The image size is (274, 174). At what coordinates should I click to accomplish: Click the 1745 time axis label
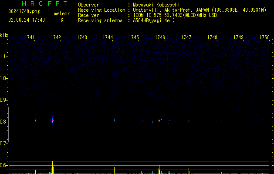click(x=134, y=37)
